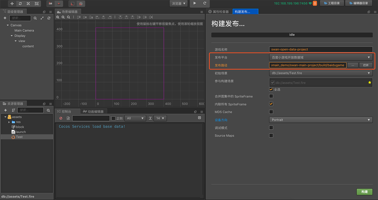Select the rect transform tool
The height and width of the screenshot is (200, 378).
coord(37,3)
